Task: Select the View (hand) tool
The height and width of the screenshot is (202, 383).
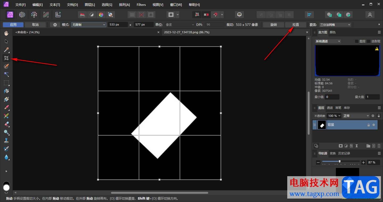Action: coord(6,33)
